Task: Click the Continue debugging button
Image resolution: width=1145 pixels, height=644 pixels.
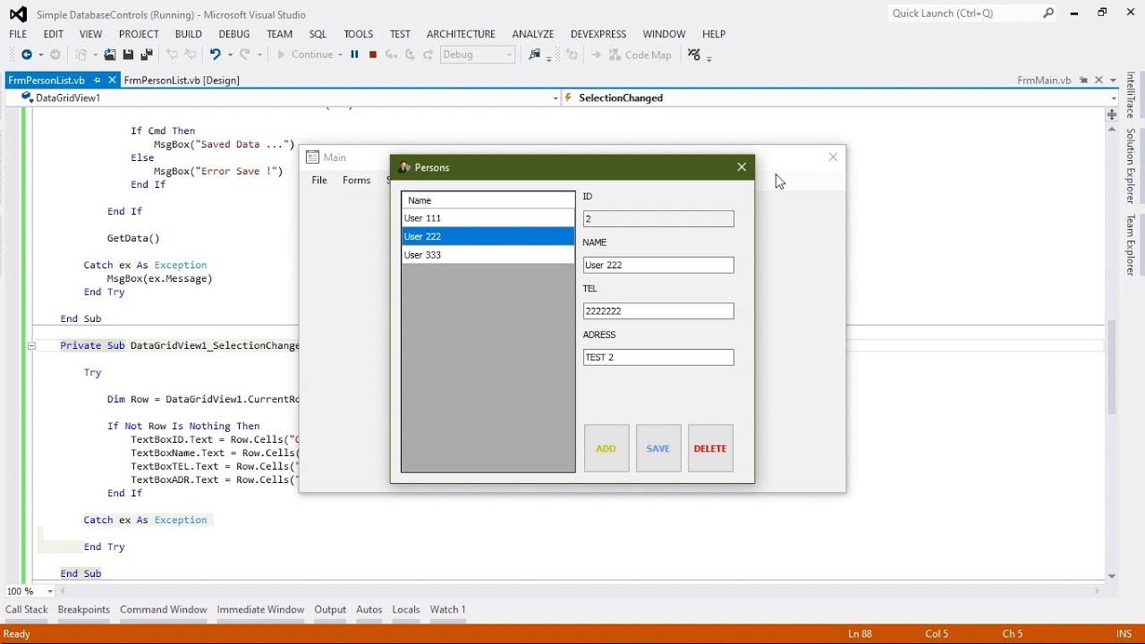Action: 305,55
